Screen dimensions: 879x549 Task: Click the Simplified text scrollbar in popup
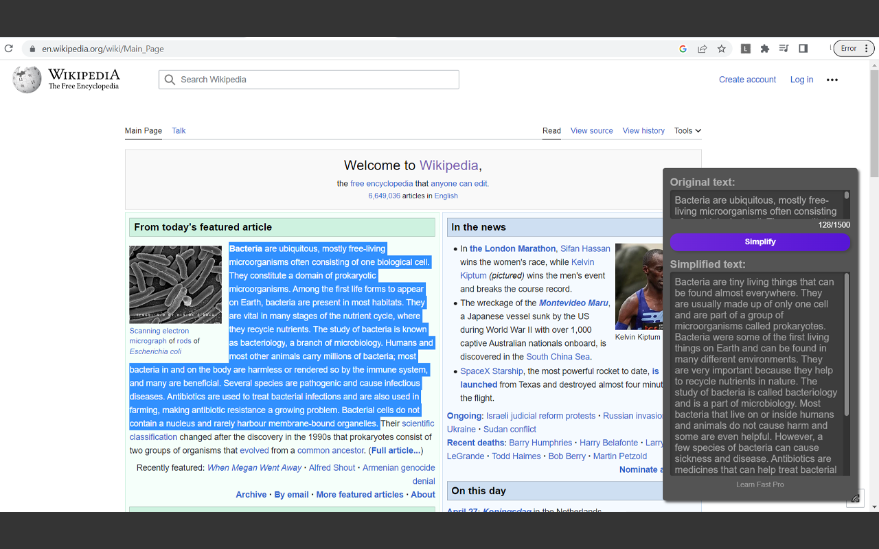(x=847, y=343)
